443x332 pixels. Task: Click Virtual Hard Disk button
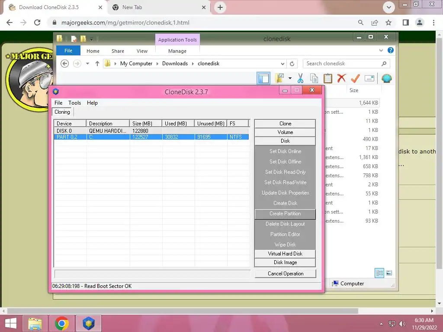click(285, 253)
